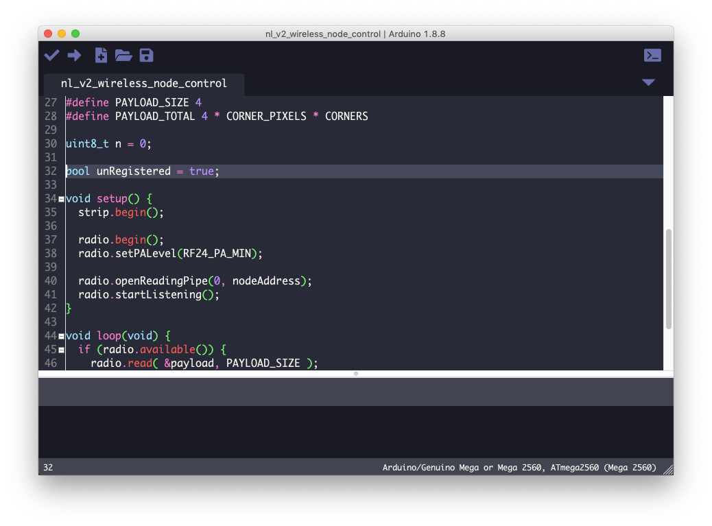Click the Verify sketch checkmark icon

click(51, 56)
